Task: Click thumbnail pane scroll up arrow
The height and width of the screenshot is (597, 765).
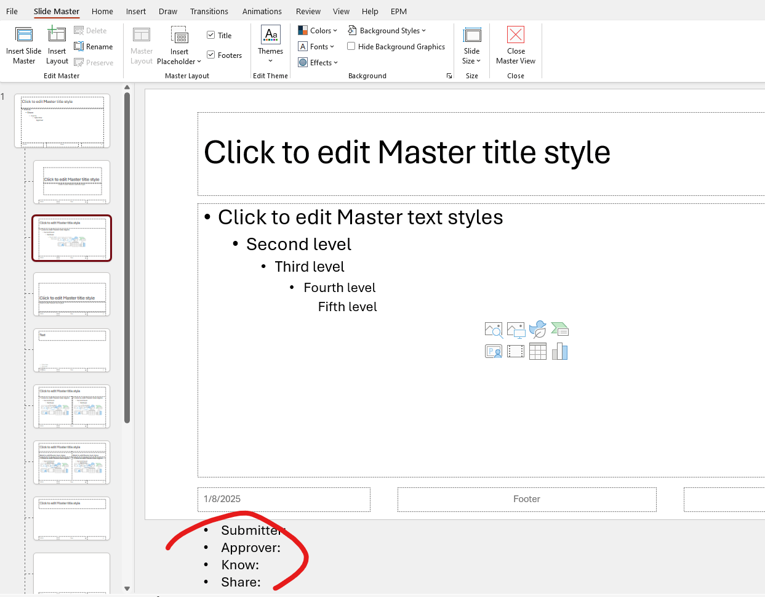Action: coord(127,87)
